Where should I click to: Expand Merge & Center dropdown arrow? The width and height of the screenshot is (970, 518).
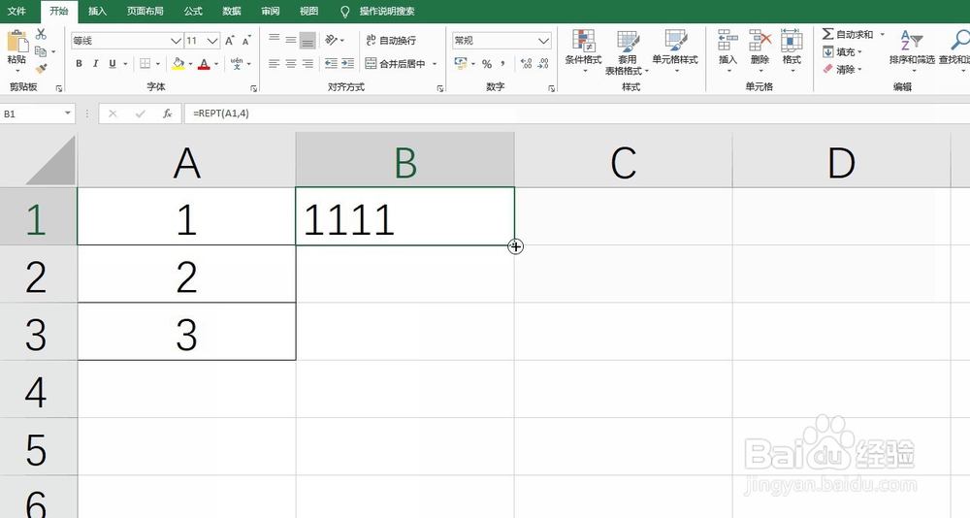435,64
